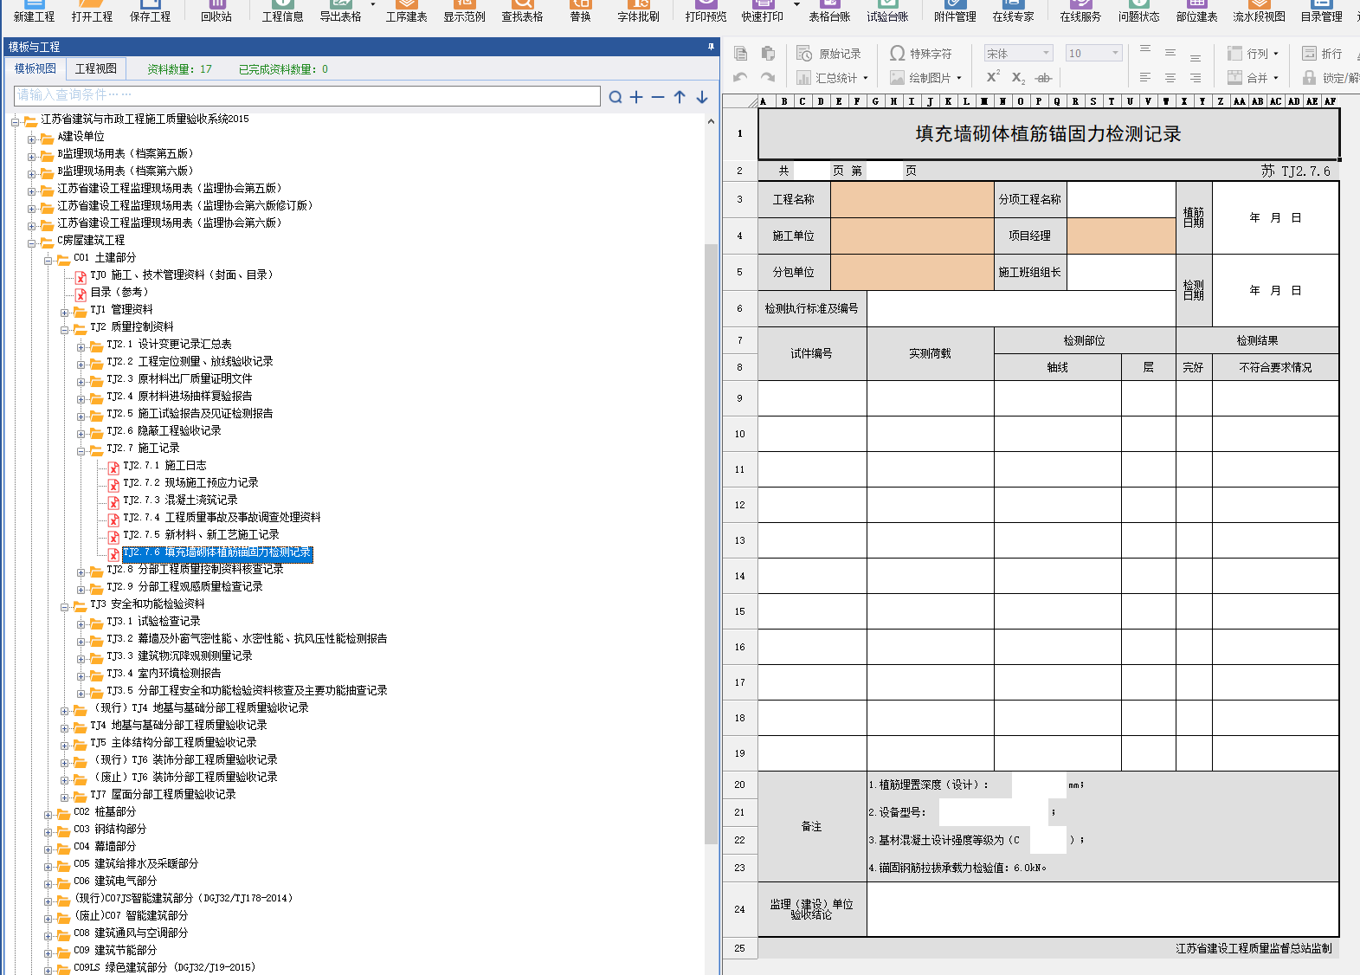Switch to the 工程视图 tab
The height and width of the screenshot is (975, 1360).
pos(95,68)
